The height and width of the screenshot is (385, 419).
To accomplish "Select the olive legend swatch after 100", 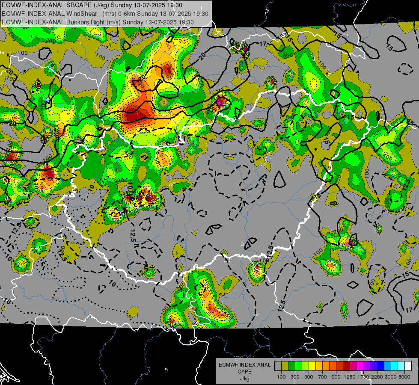I will tap(285, 366).
